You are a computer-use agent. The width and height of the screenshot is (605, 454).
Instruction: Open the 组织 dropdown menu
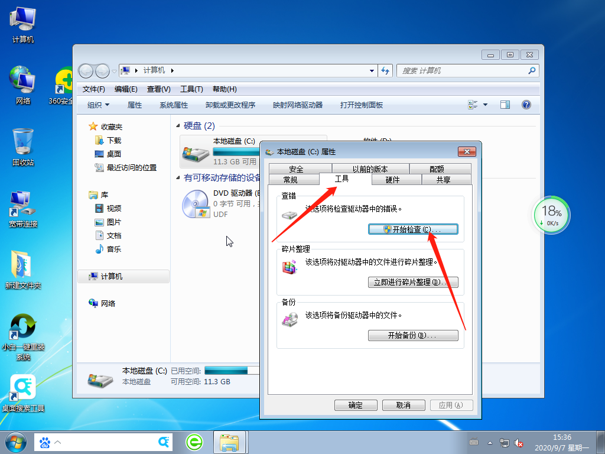(x=98, y=105)
